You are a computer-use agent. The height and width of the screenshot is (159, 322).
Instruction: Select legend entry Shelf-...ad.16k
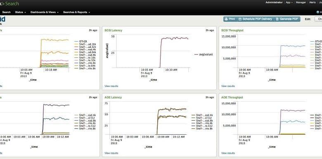85,44
